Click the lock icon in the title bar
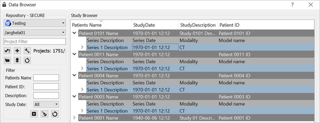The height and width of the screenshot is (123, 320). click(x=4, y=5)
